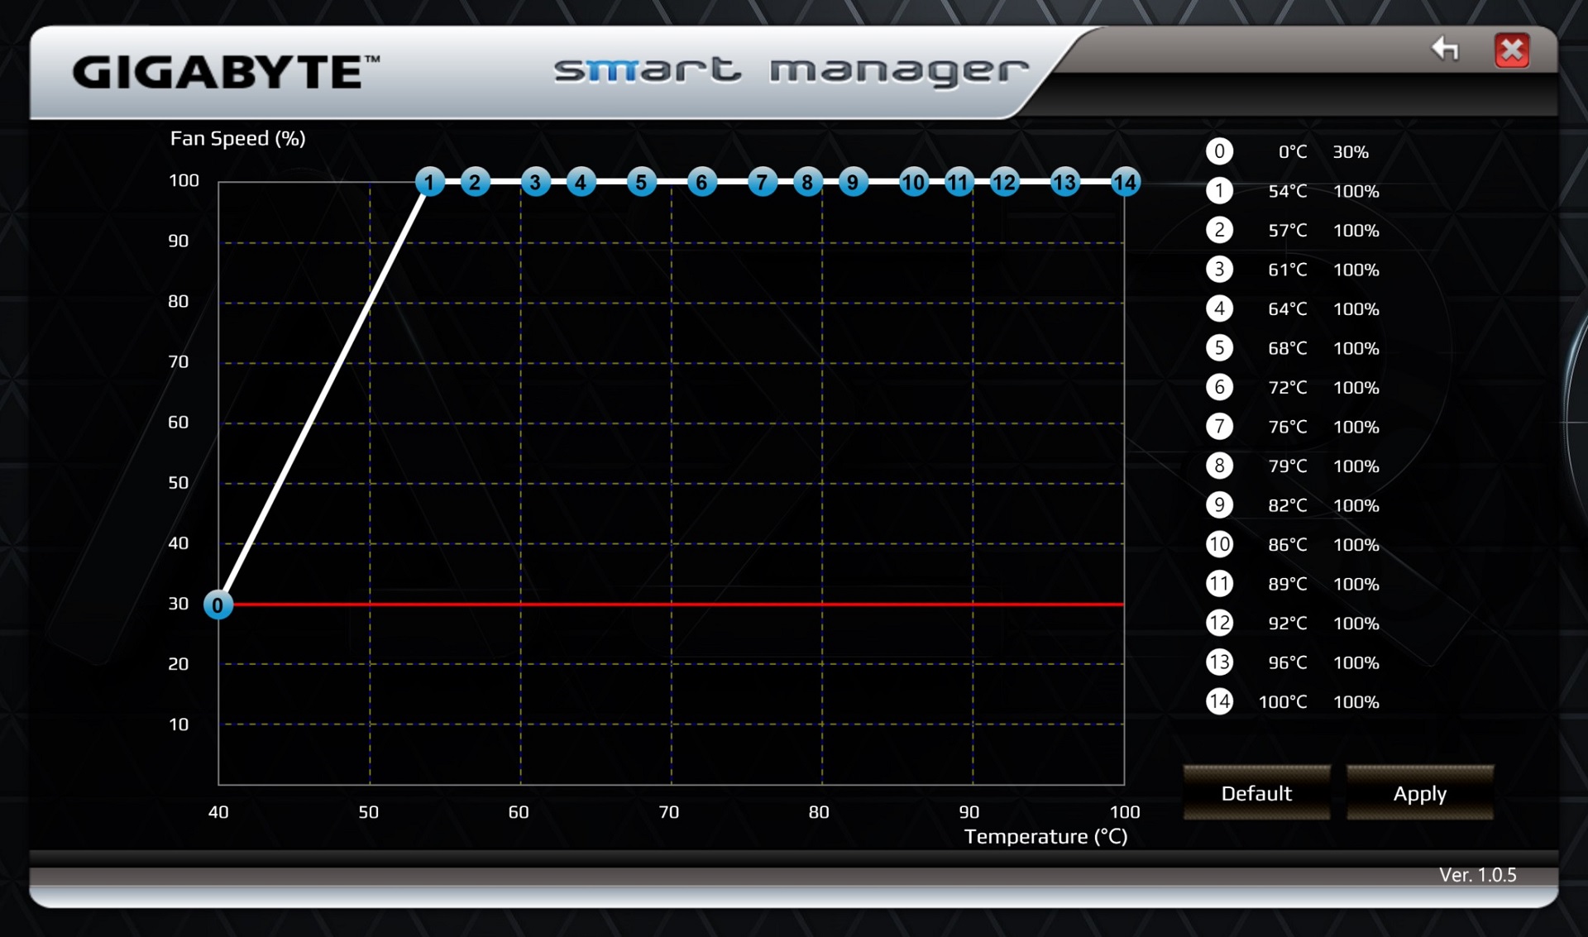Select fan curve point 0 on graph
Screen dimensions: 1588x937
pos(218,605)
